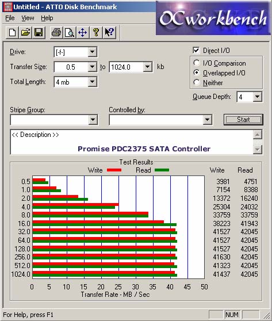Activate the context help arrow icon
This screenshot has width=272, height=321.
pyautogui.click(x=109, y=32)
